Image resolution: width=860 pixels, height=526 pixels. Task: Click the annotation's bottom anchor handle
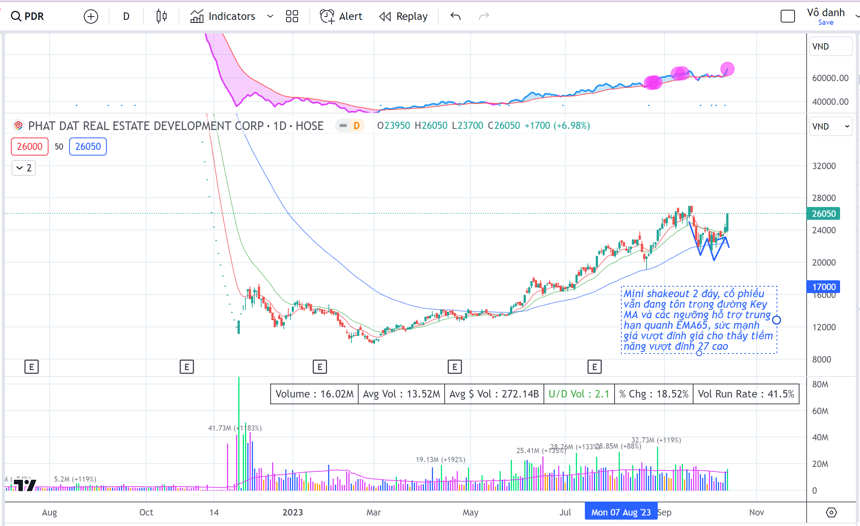699,353
